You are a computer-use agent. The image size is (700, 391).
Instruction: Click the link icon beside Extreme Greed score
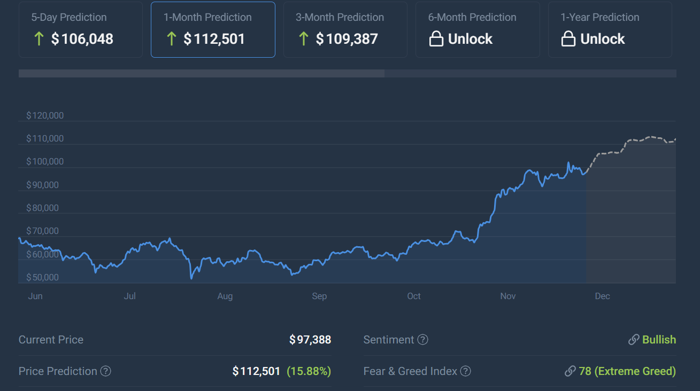coord(571,371)
